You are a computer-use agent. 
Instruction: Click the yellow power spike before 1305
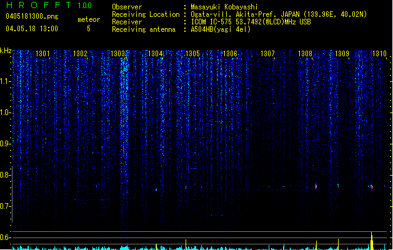click(x=186, y=244)
